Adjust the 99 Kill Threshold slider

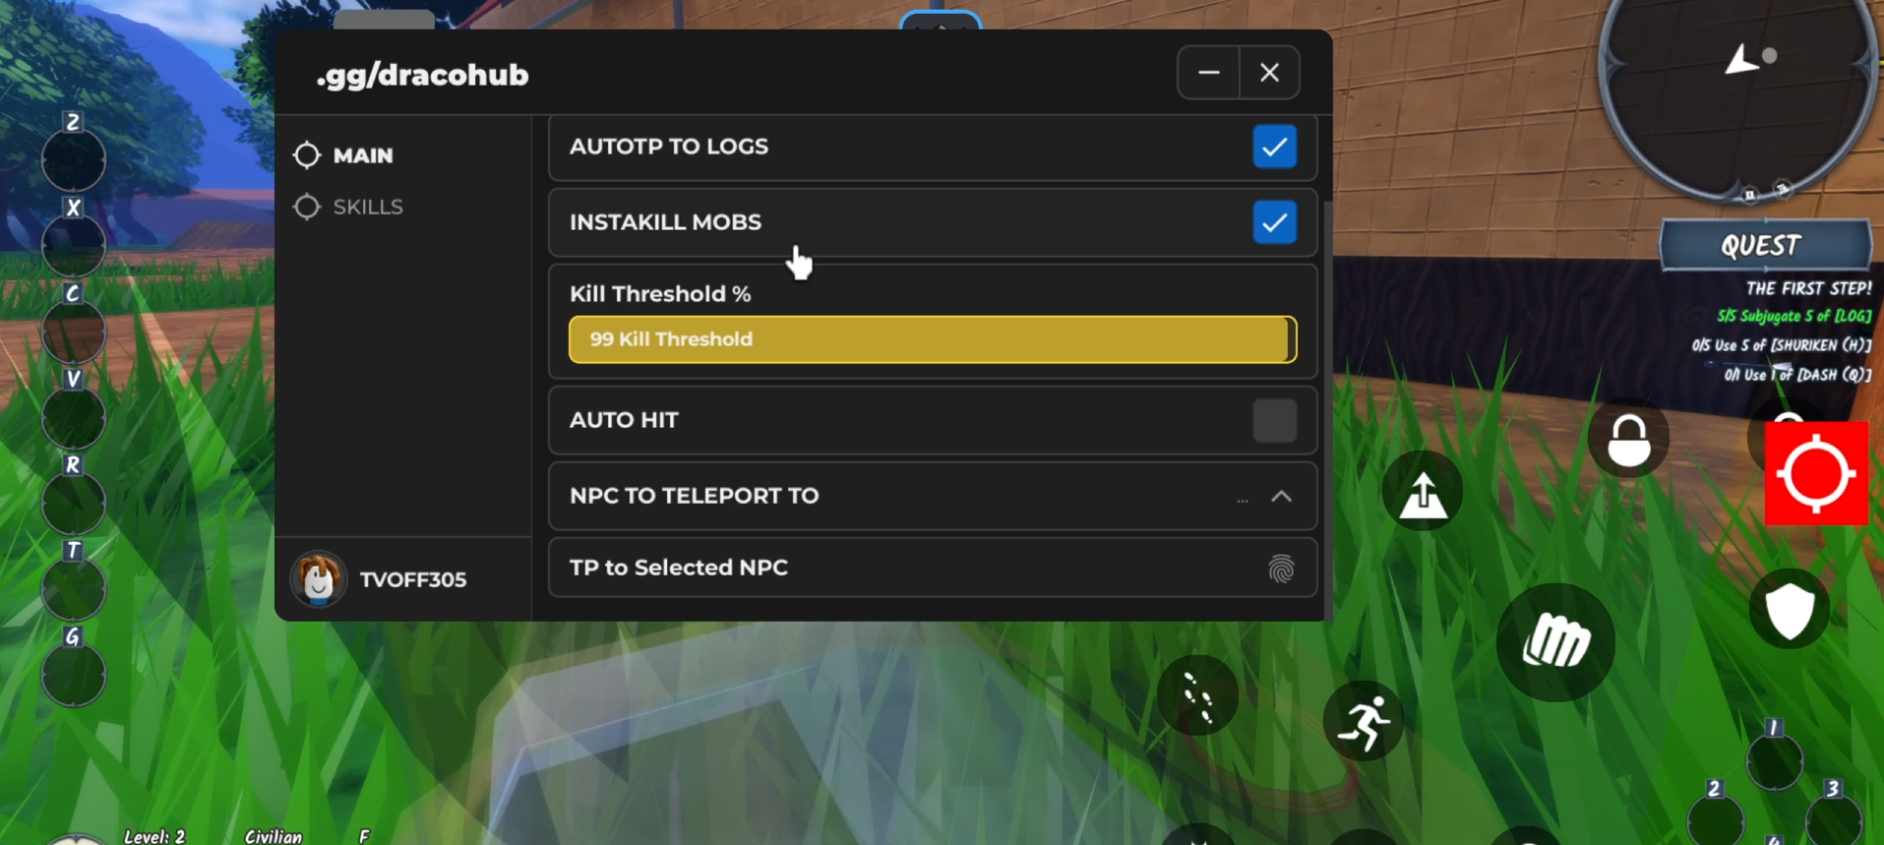pyautogui.click(x=933, y=339)
